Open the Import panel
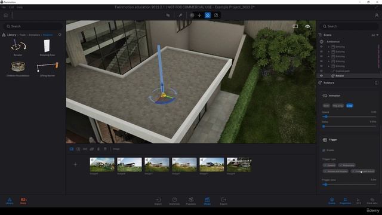The width and height of the screenshot is (382, 215). click(158, 201)
